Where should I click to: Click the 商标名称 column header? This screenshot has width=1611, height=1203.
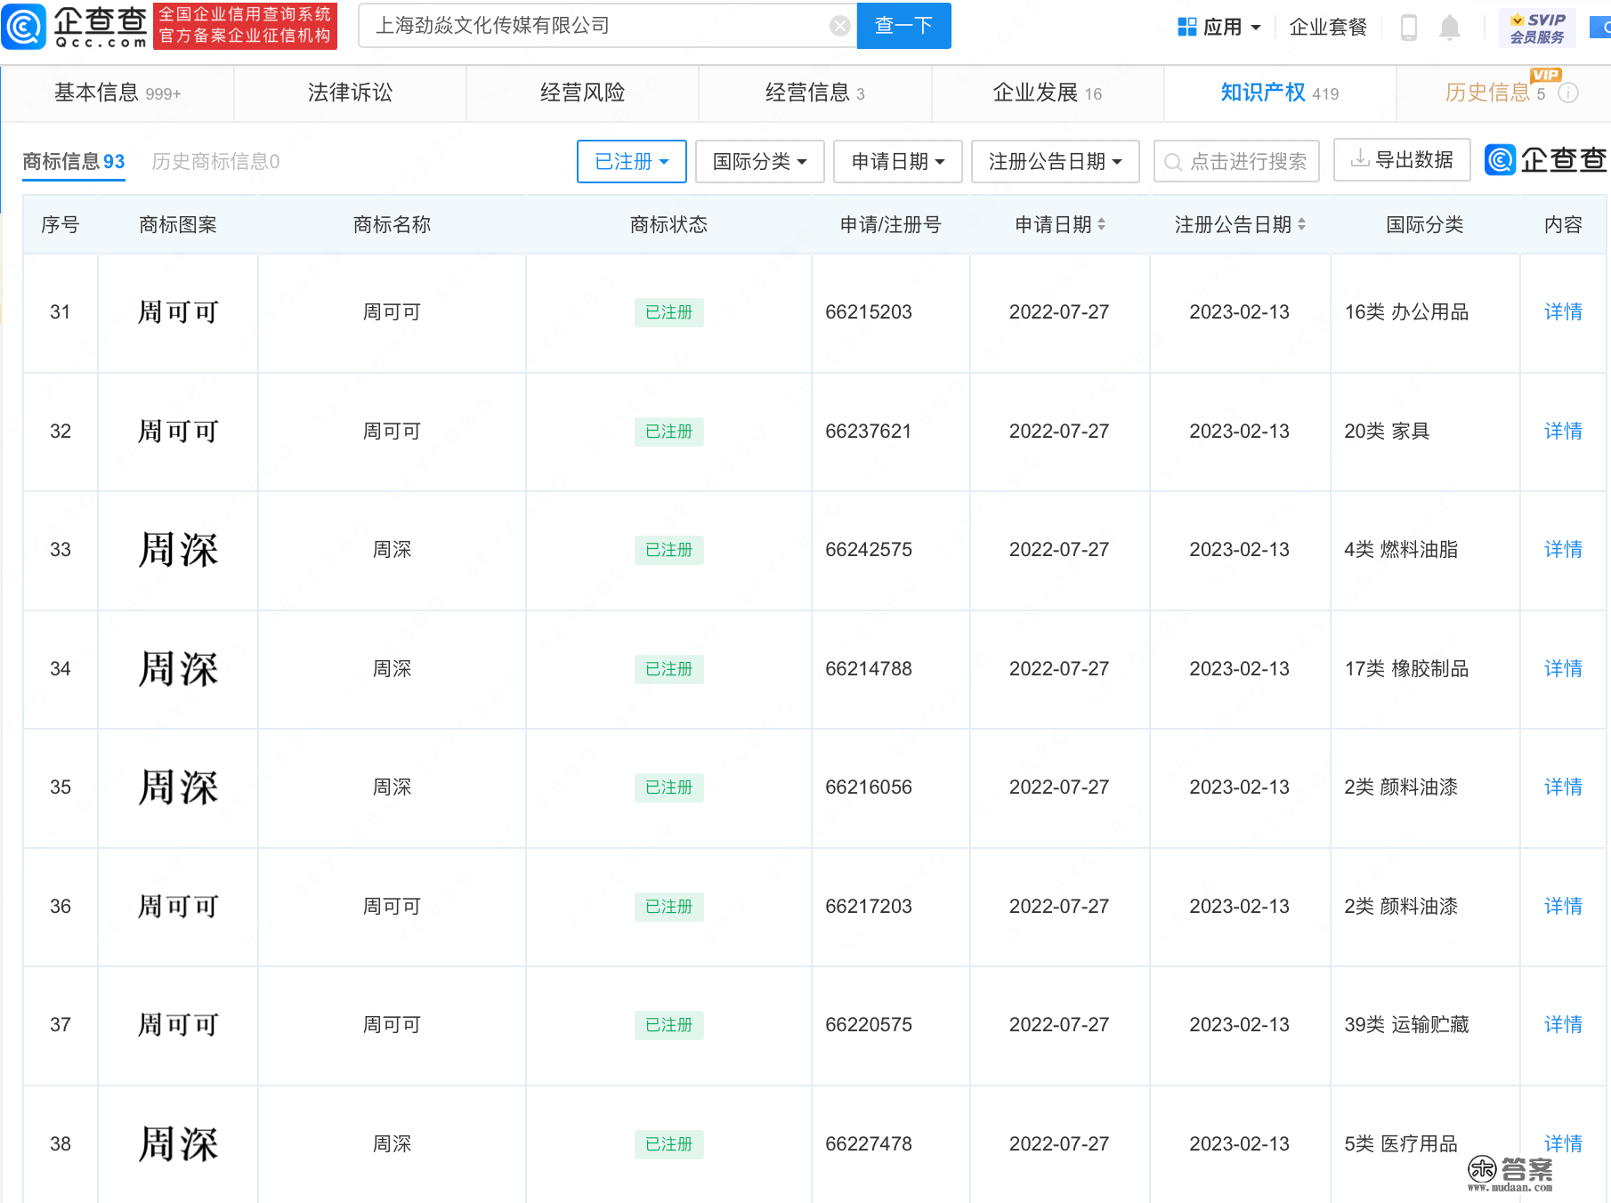click(x=392, y=225)
